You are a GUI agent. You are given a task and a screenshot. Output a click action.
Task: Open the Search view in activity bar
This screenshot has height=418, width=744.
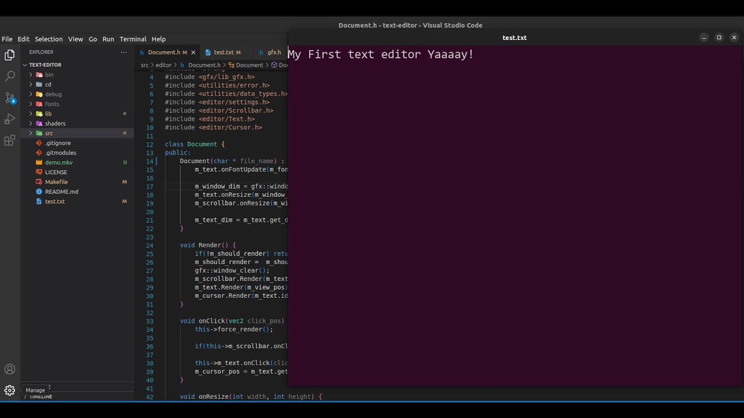(10, 76)
